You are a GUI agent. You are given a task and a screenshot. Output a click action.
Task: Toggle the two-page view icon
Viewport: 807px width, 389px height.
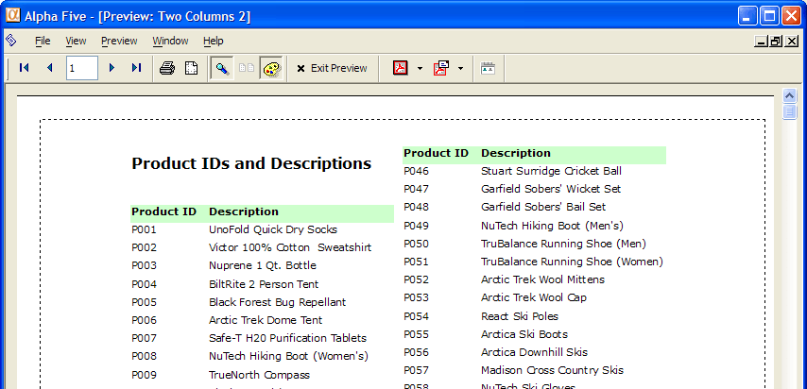coord(247,68)
